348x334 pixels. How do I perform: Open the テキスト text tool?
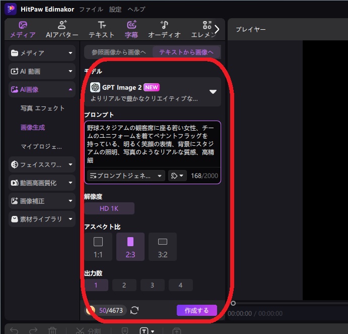pyautogui.click(x=102, y=29)
